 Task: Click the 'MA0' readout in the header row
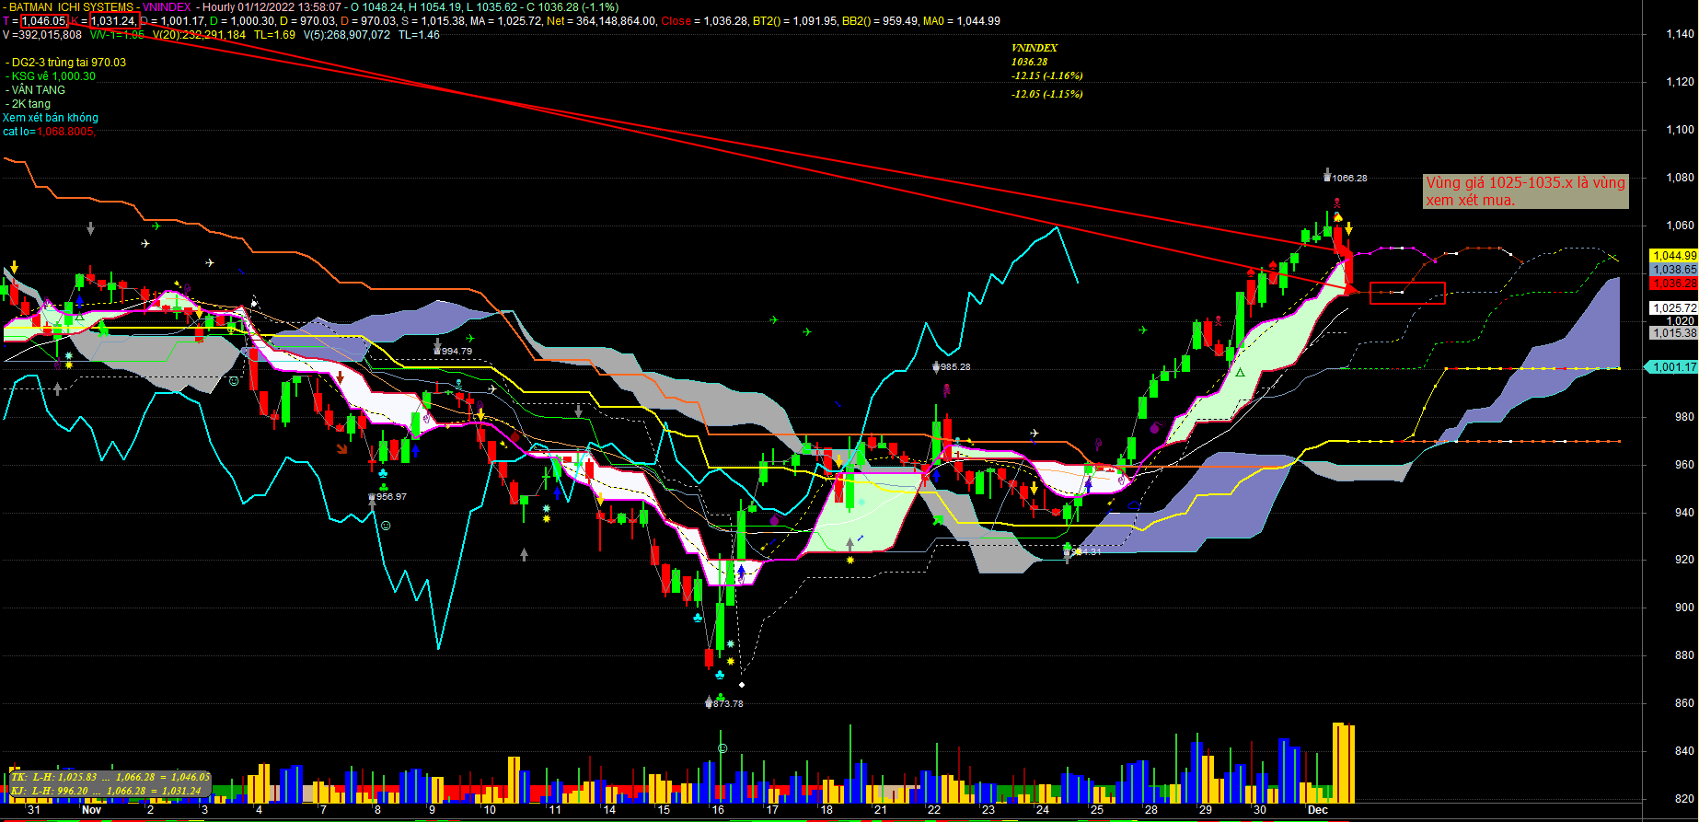[x=961, y=20]
